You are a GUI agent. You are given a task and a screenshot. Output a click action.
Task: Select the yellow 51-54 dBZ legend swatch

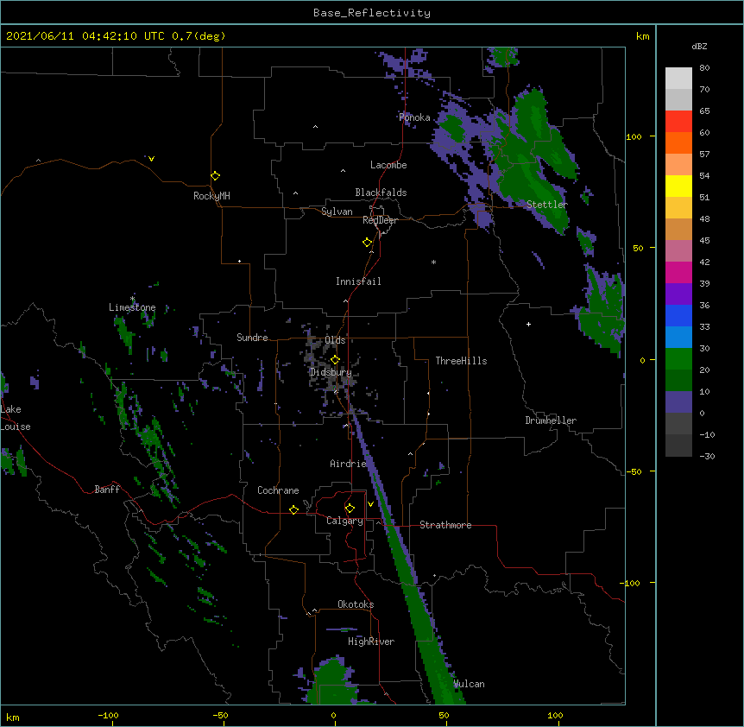[x=678, y=186]
